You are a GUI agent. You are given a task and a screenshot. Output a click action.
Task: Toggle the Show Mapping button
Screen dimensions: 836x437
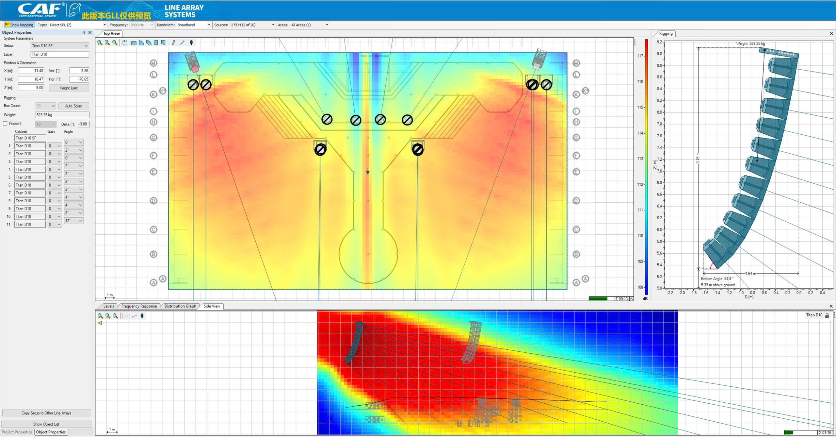coord(19,25)
